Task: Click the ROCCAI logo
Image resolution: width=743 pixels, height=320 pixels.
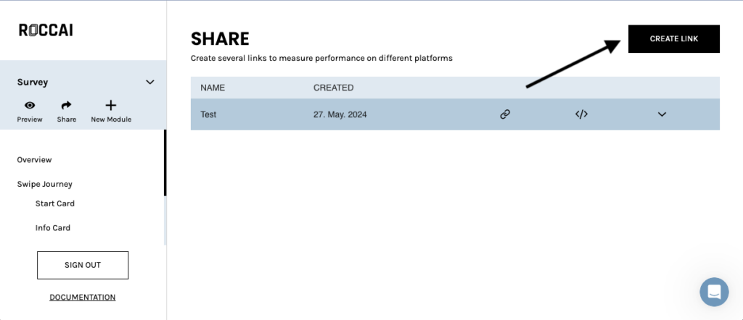Action: coord(46,30)
